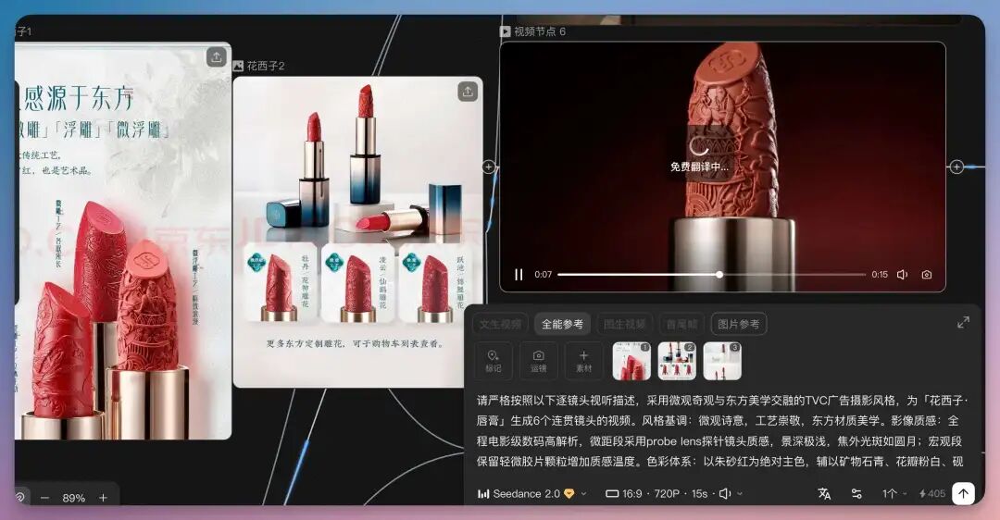Click the 视频节点 6 node title
The height and width of the screenshot is (520, 1000).
tap(540, 31)
